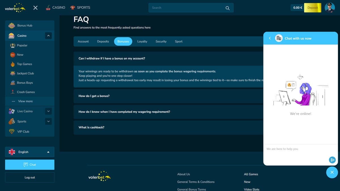
Task: Click the New category badge icon
Action: pyautogui.click(x=13, y=55)
